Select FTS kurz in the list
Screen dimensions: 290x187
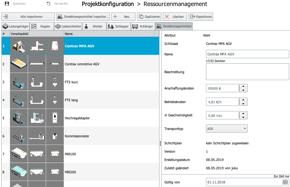(x=71, y=82)
